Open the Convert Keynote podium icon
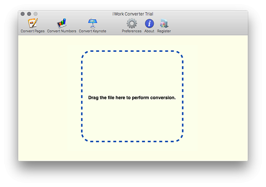The height and width of the screenshot is (187, 266). 93,23
